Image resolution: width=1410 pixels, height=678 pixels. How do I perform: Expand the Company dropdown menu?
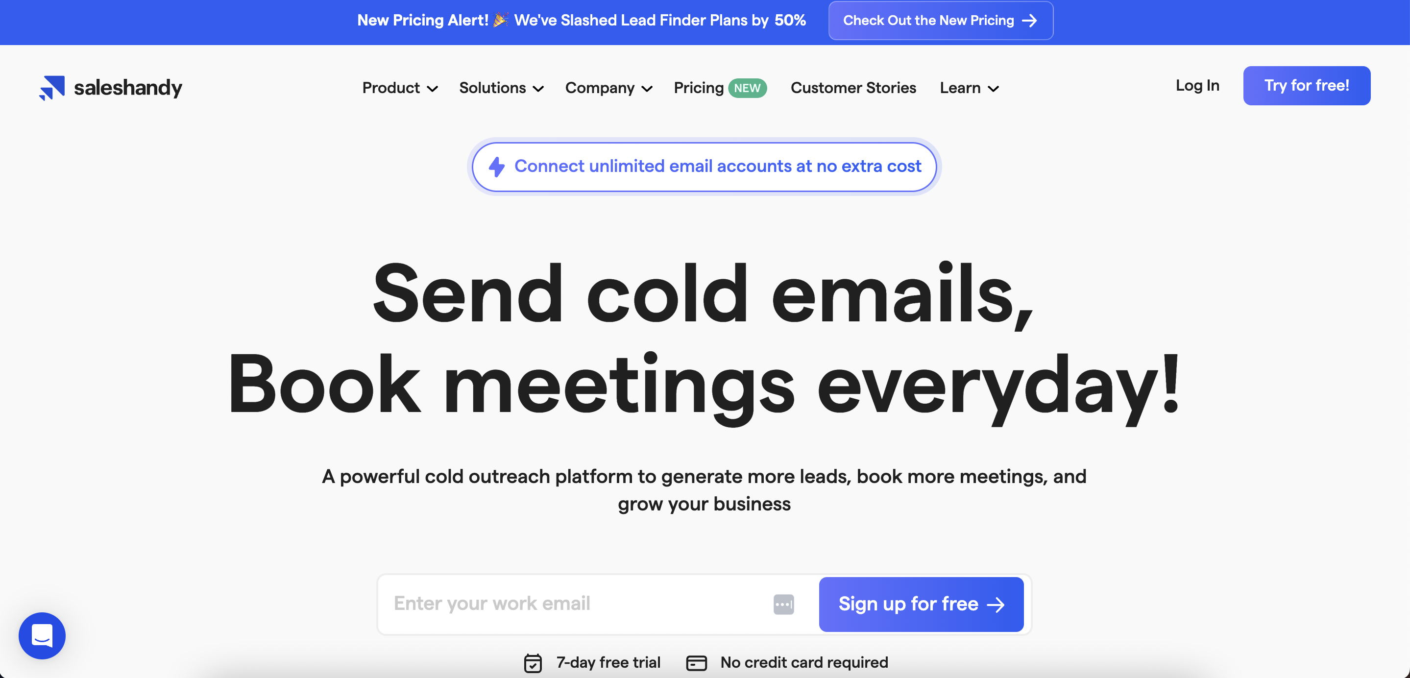[x=609, y=87]
